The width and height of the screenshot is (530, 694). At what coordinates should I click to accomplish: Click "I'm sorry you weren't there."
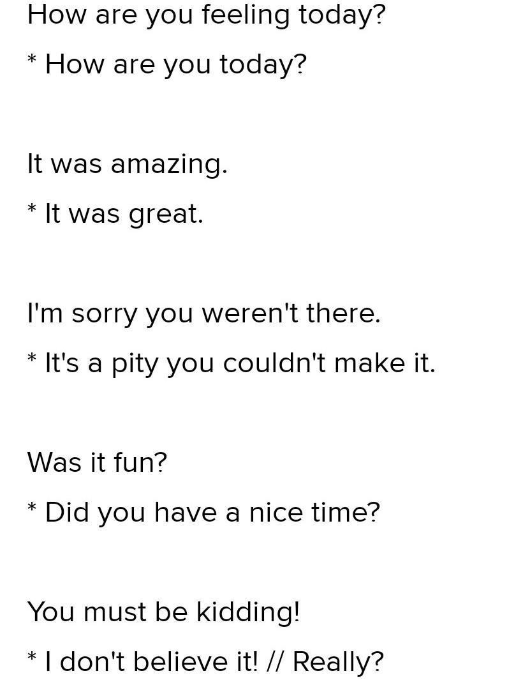pyautogui.click(x=203, y=313)
